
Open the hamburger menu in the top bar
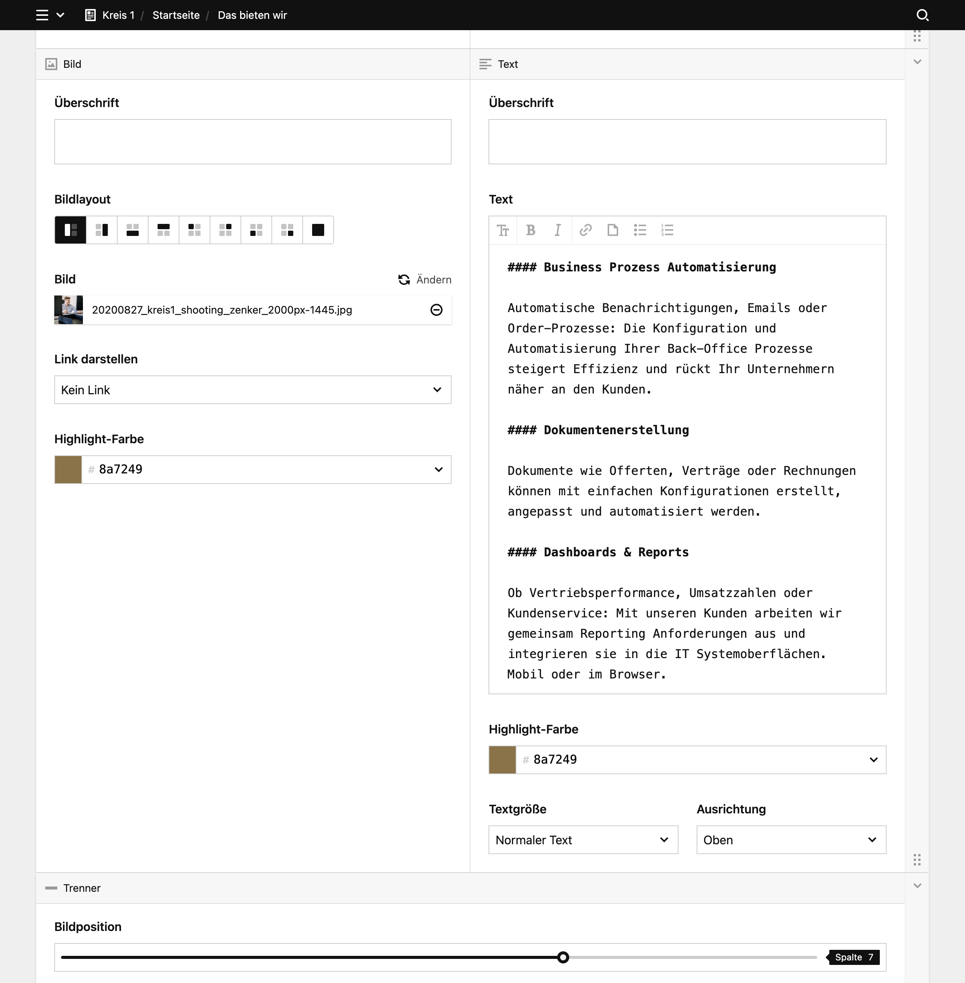coord(42,15)
